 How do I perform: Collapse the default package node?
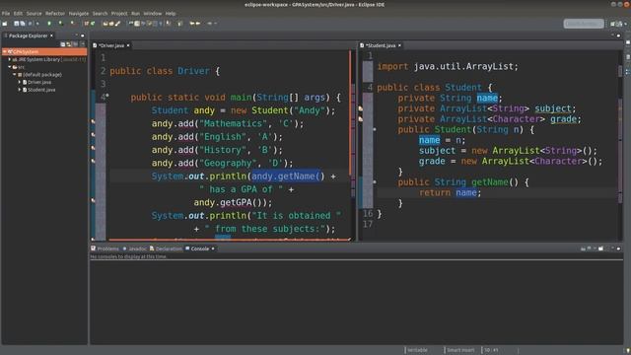click(15, 75)
